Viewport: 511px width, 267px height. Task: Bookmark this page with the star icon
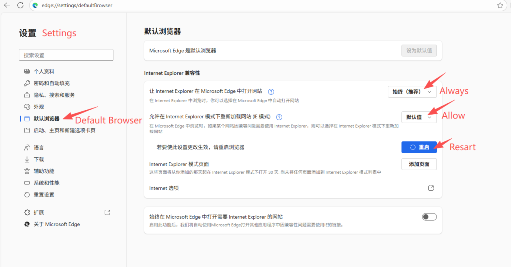point(500,5)
